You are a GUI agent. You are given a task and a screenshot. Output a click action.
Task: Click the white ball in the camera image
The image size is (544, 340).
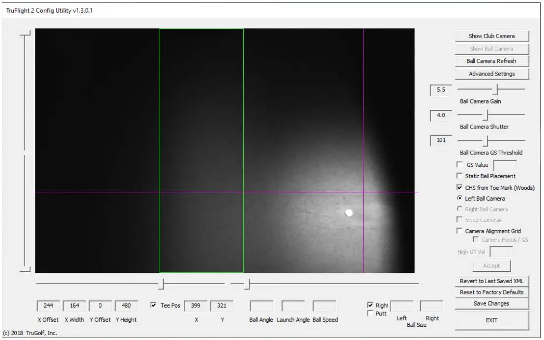coord(349,213)
